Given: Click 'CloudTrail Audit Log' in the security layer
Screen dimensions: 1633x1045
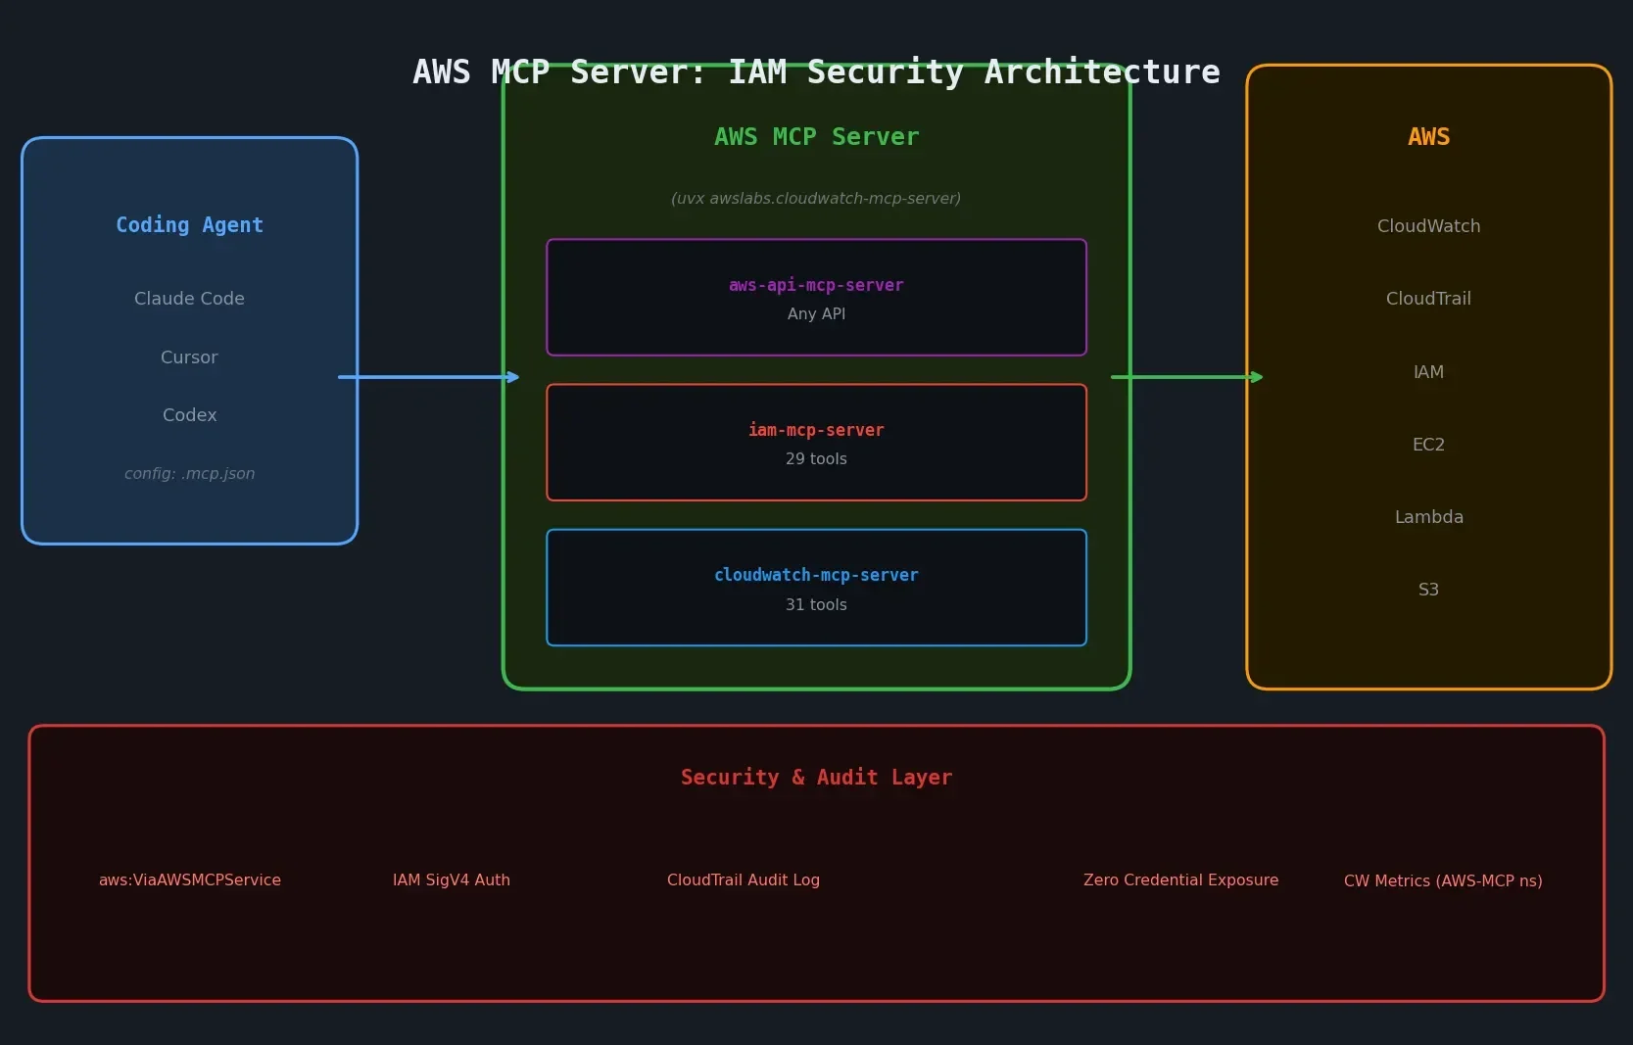Looking at the screenshot, I should click(x=744, y=880).
